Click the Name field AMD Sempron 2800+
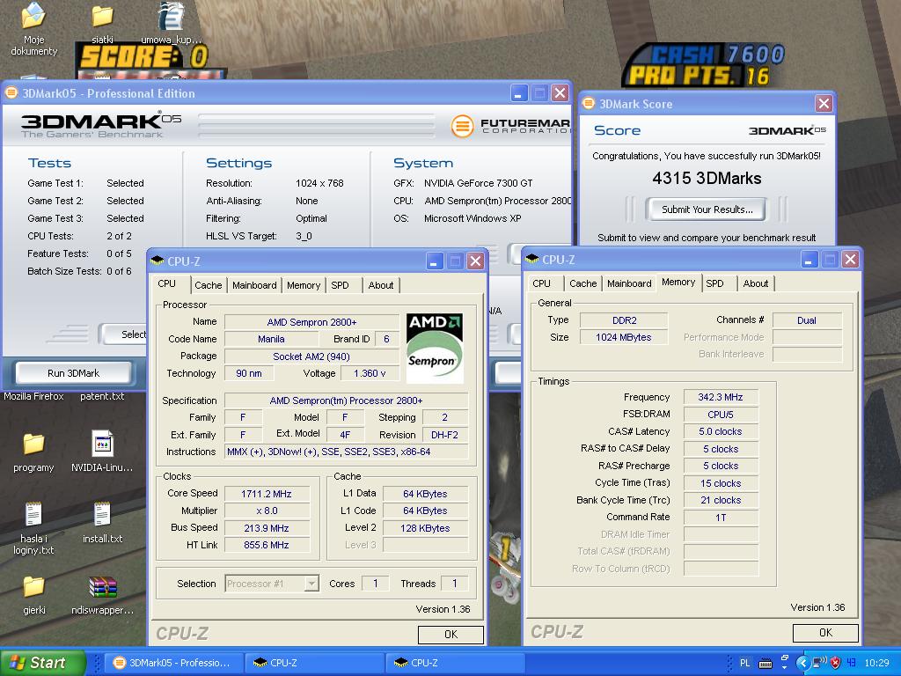 [311, 322]
